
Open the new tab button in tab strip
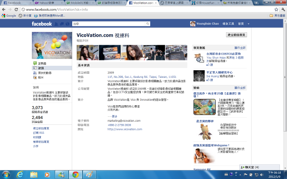pos(256,3)
